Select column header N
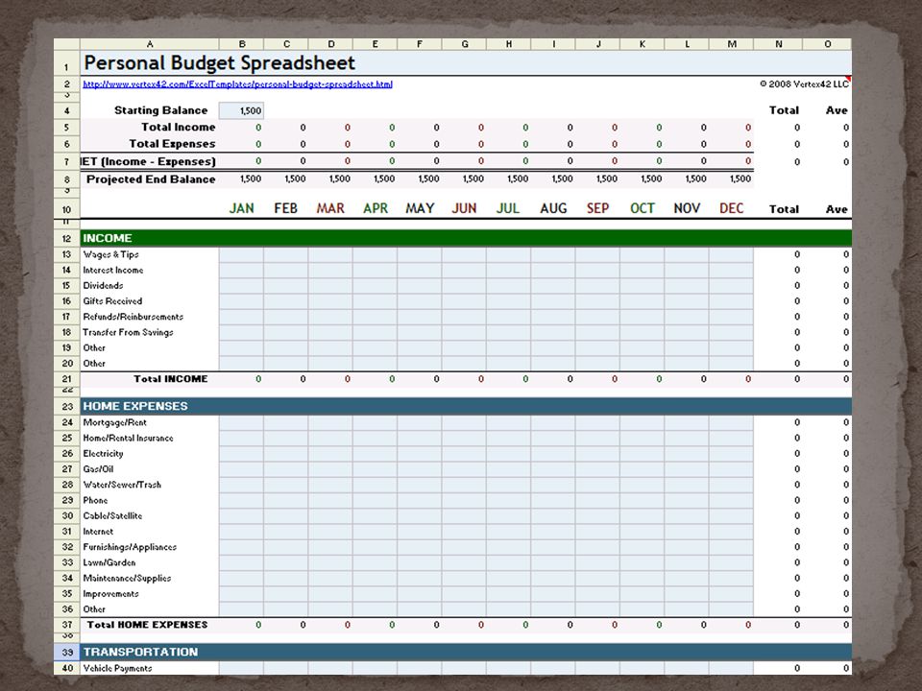922x691 pixels. [779, 44]
